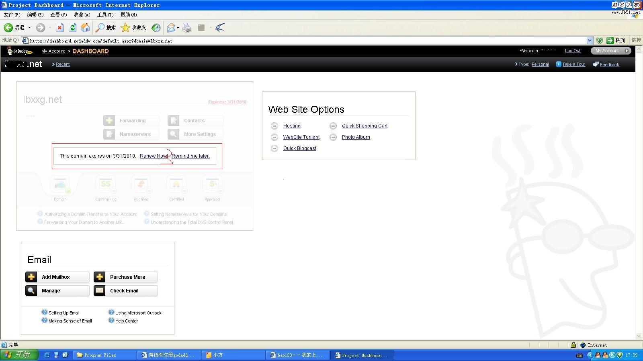643x361 pixels.
Task: Open the Home page toolbar icon
Action: coord(85,28)
